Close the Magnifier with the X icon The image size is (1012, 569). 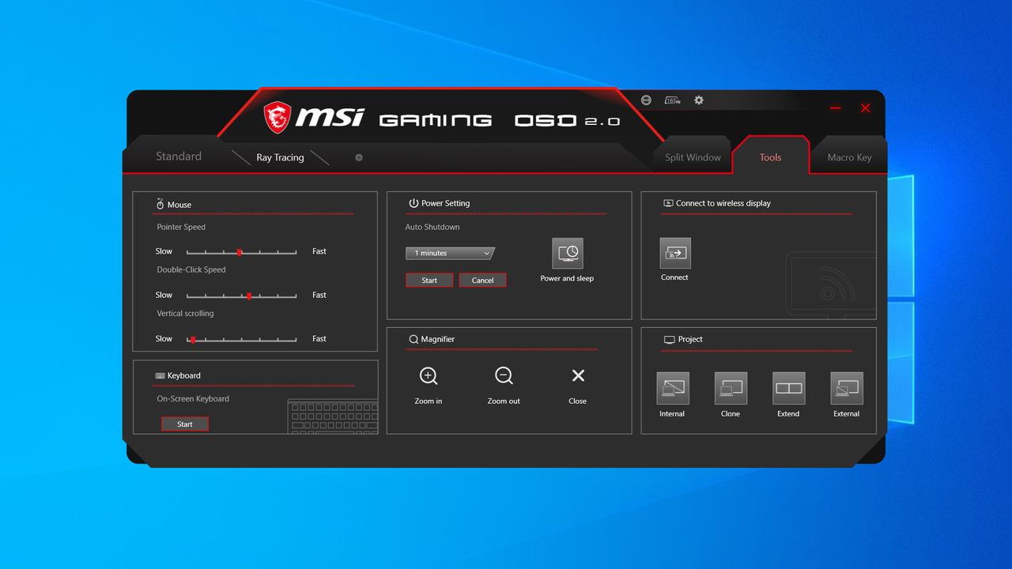[x=577, y=376]
